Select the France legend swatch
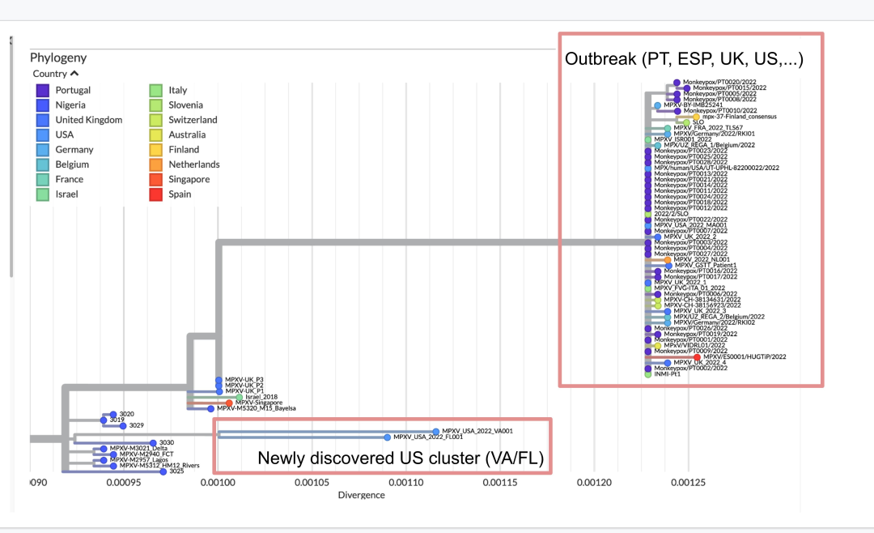 point(42,179)
